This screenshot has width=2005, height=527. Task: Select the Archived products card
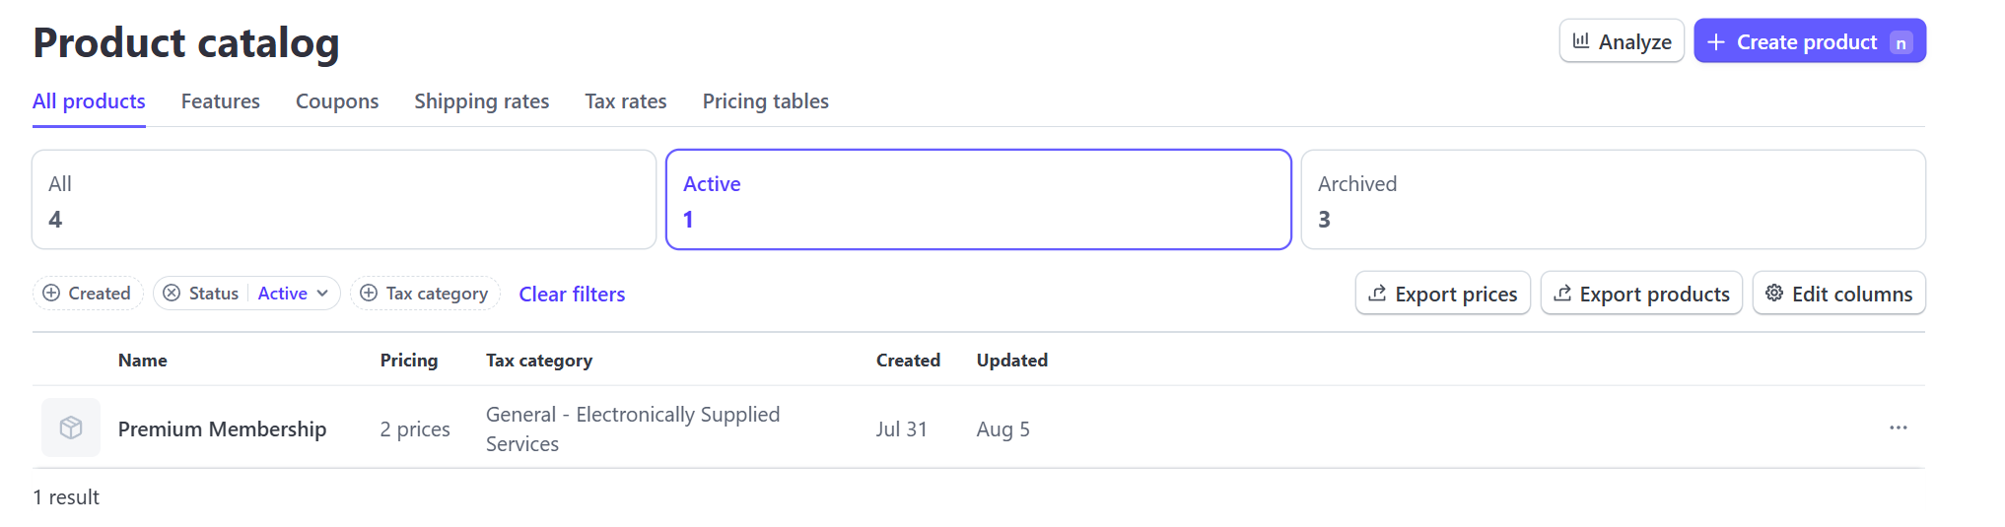[1614, 200]
